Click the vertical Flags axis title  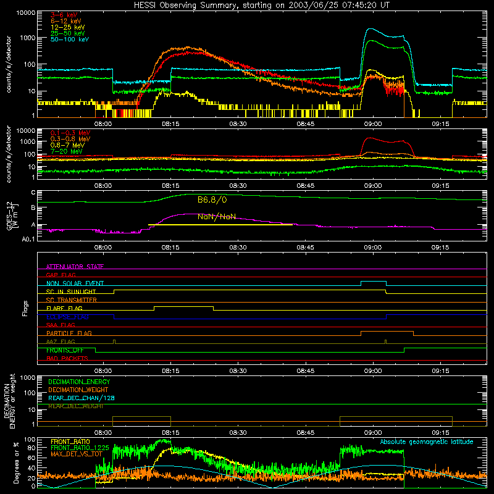tap(25, 308)
